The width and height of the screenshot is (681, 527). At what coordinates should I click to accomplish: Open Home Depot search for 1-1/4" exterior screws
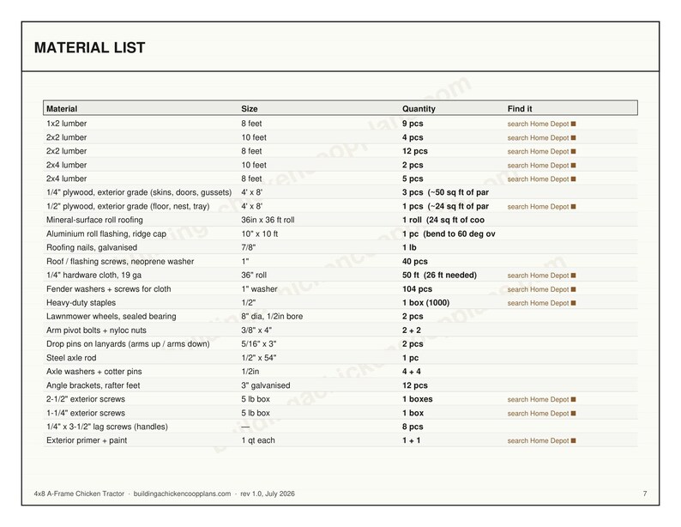click(x=538, y=413)
